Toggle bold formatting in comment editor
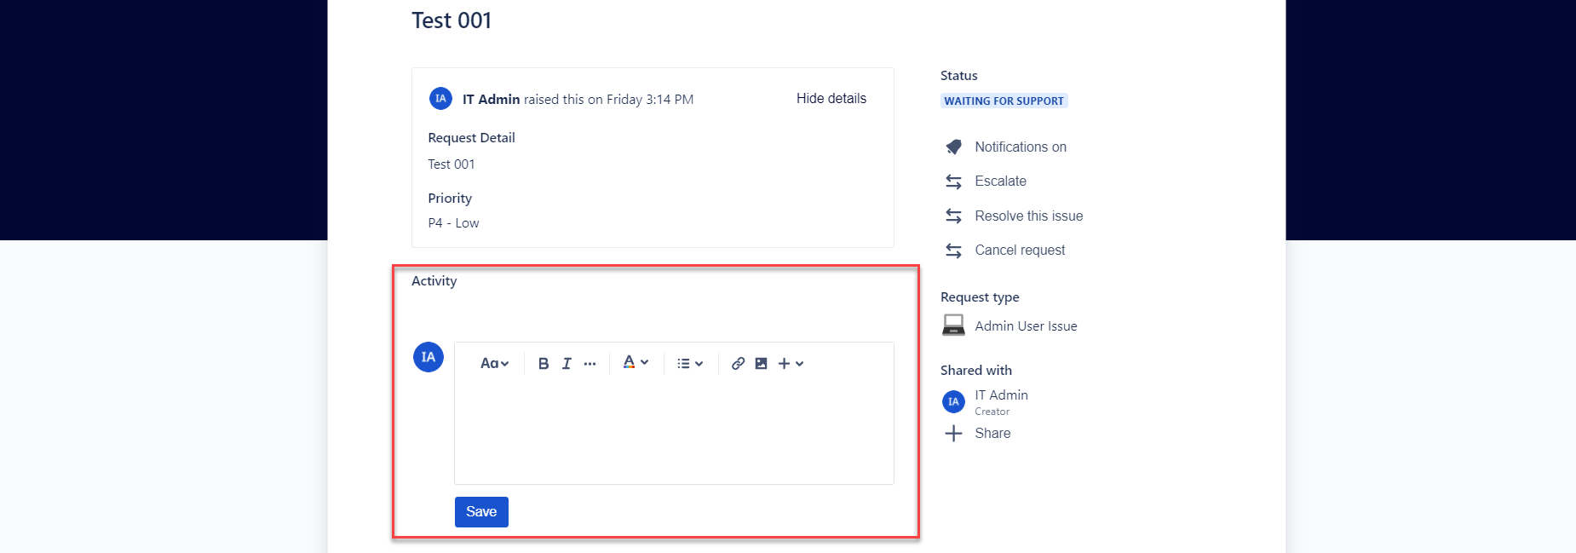The image size is (1576, 553). [544, 364]
